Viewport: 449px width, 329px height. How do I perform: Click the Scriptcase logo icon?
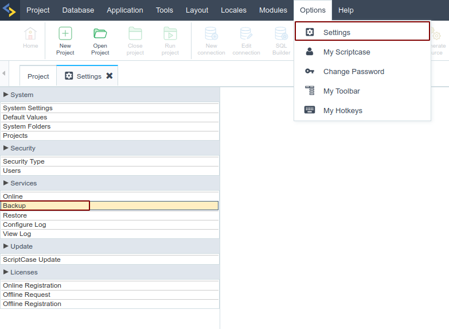coord(10,10)
